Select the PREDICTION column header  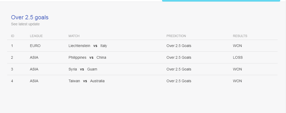(x=176, y=36)
